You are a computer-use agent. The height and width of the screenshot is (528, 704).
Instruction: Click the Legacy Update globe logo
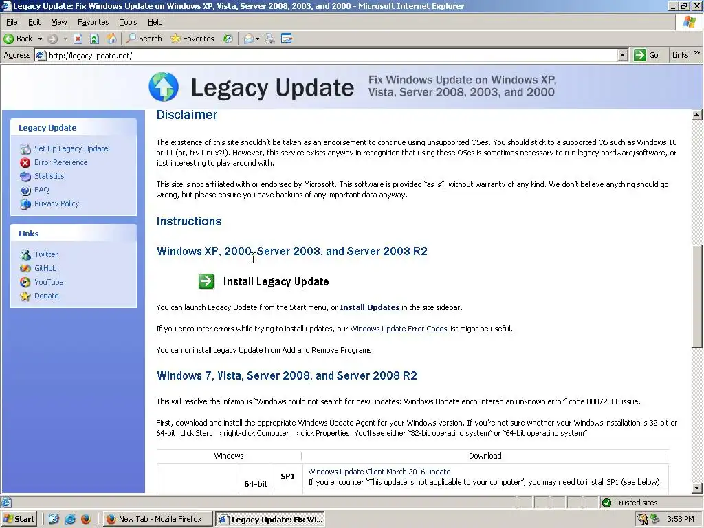[x=164, y=87]
